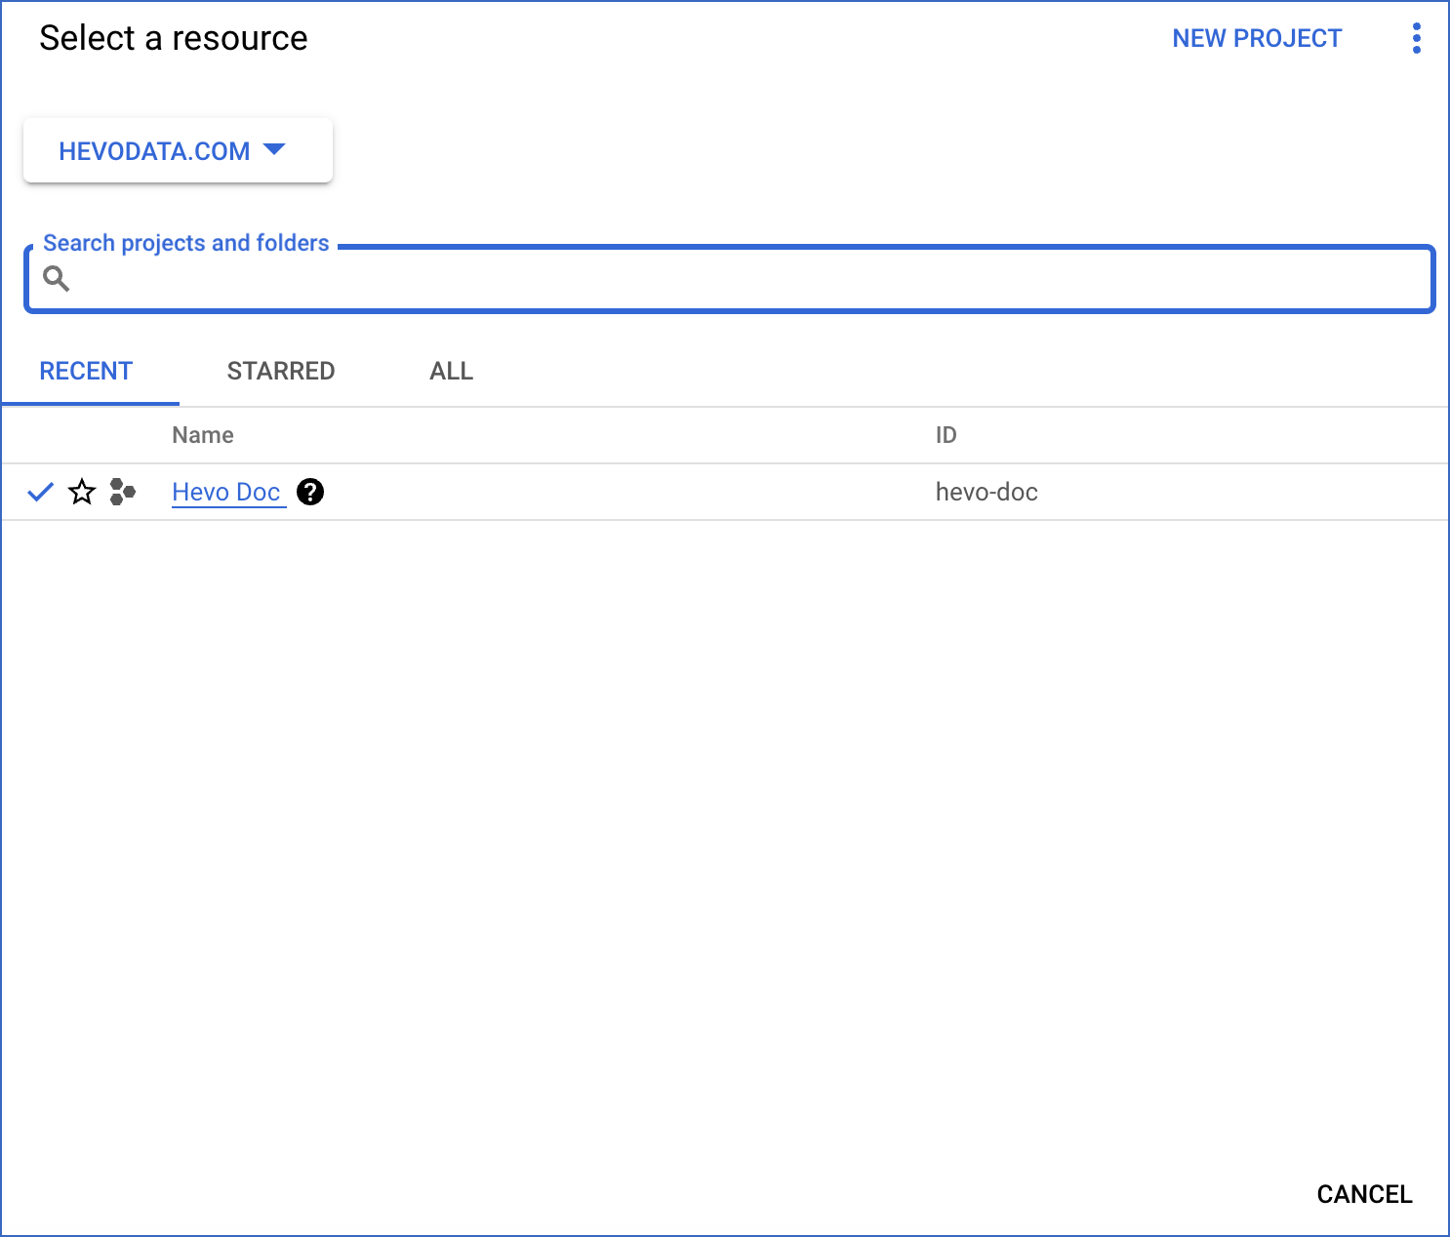Click the checkmark beside Hevo Doc
Image resolution: width=1450 pixels, height=1237 pixels.
pyautogui.click(x=40, y=492)
